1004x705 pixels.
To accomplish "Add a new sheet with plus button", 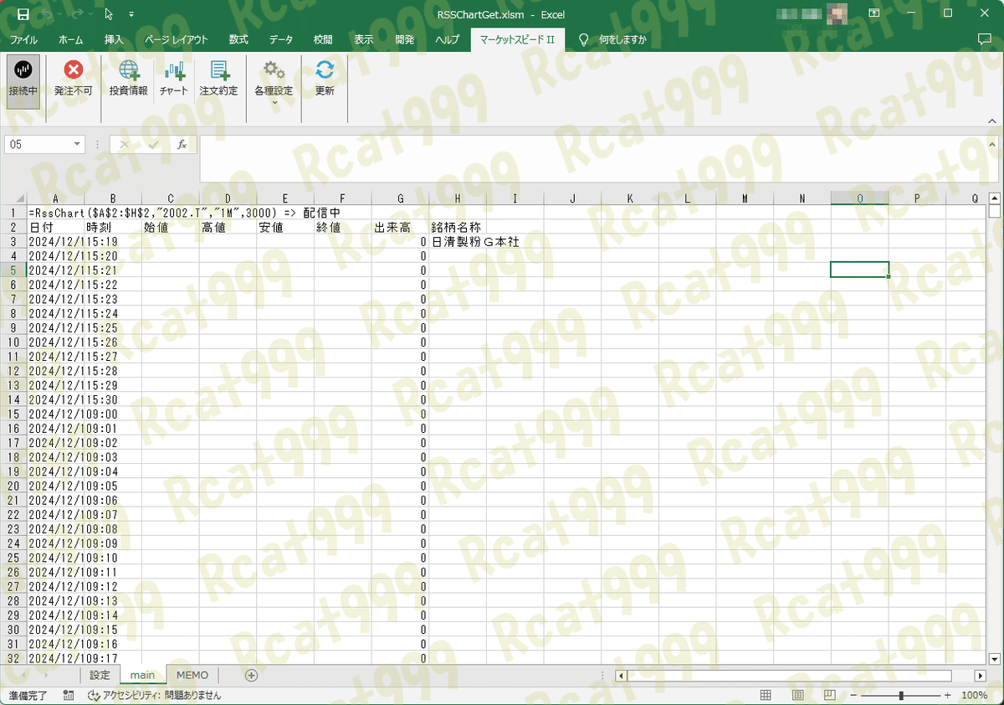I will pos(251,675).
